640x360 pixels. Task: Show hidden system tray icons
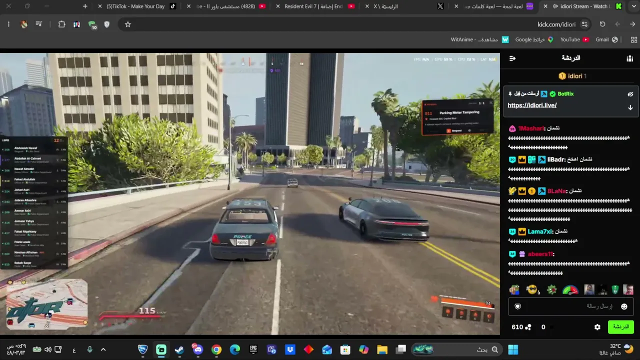(x=103, y=349)
